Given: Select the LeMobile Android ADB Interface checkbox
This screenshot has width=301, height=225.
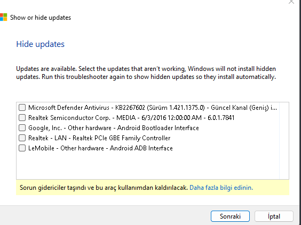Looking at the screenshot, I should [22, 148].
